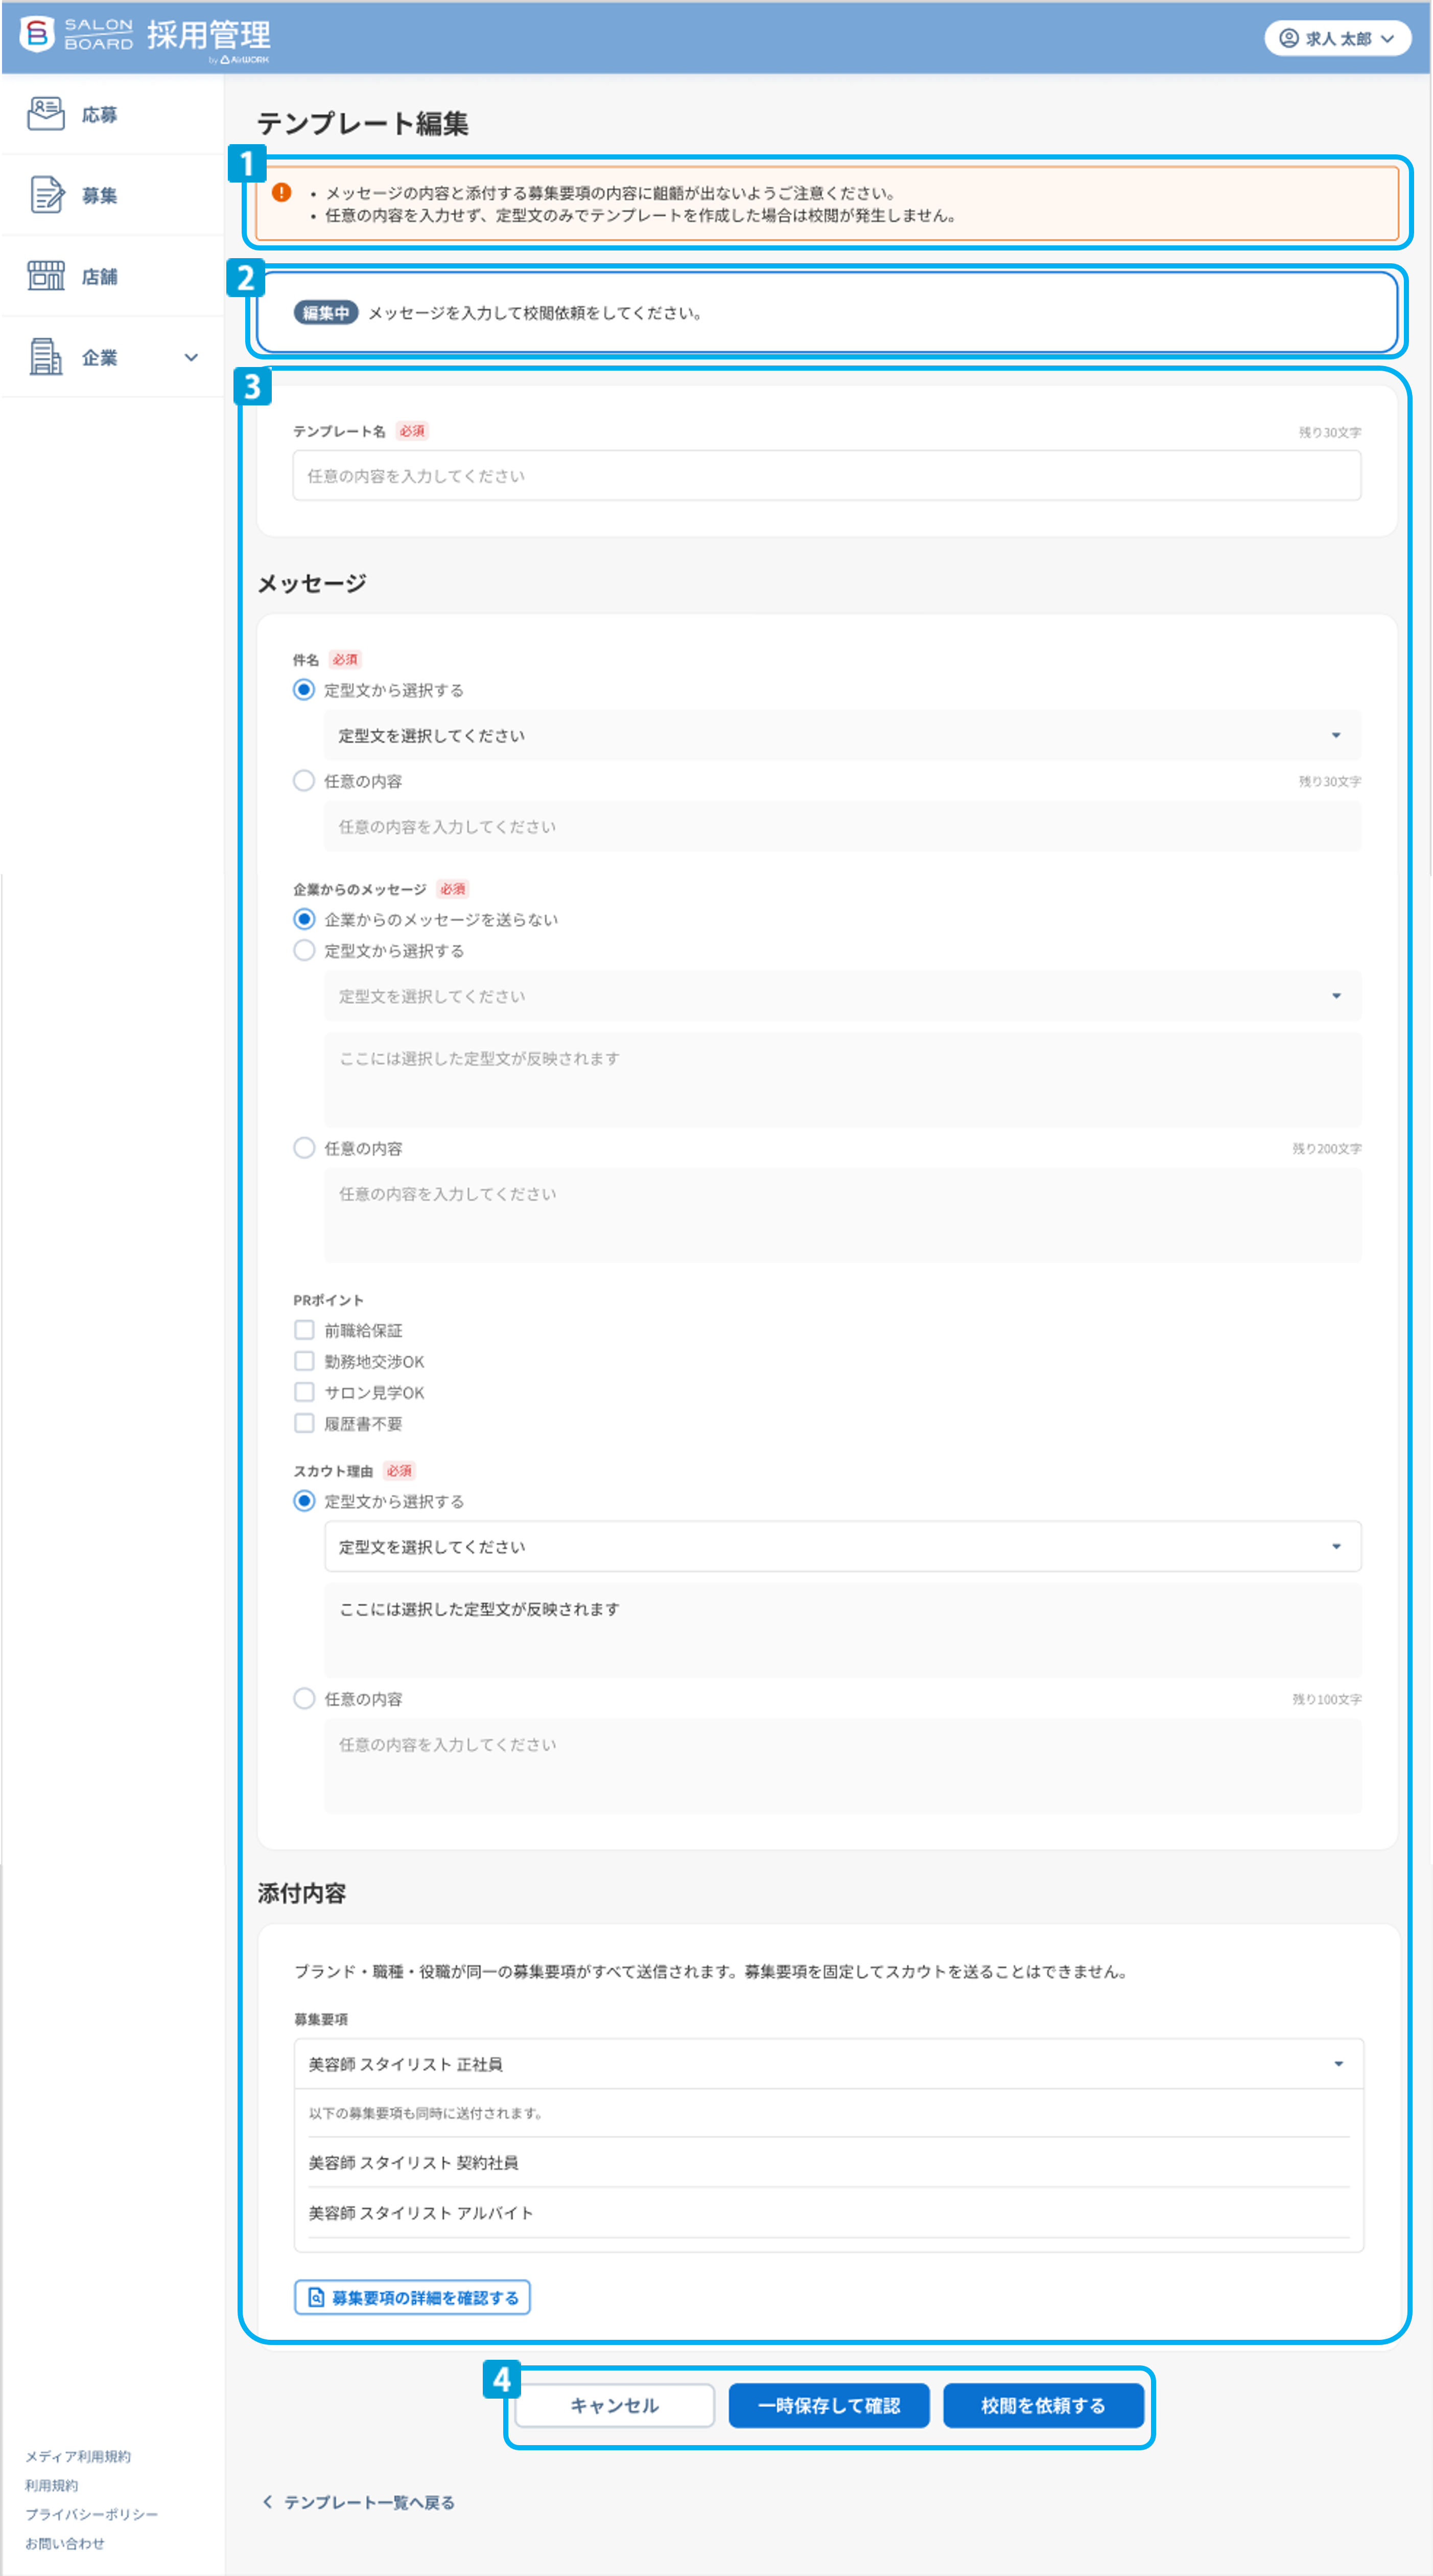Select 件名 定型文から選択する radio
1433x2576 pixels.
pyautogui.click(x=304, y=690)
